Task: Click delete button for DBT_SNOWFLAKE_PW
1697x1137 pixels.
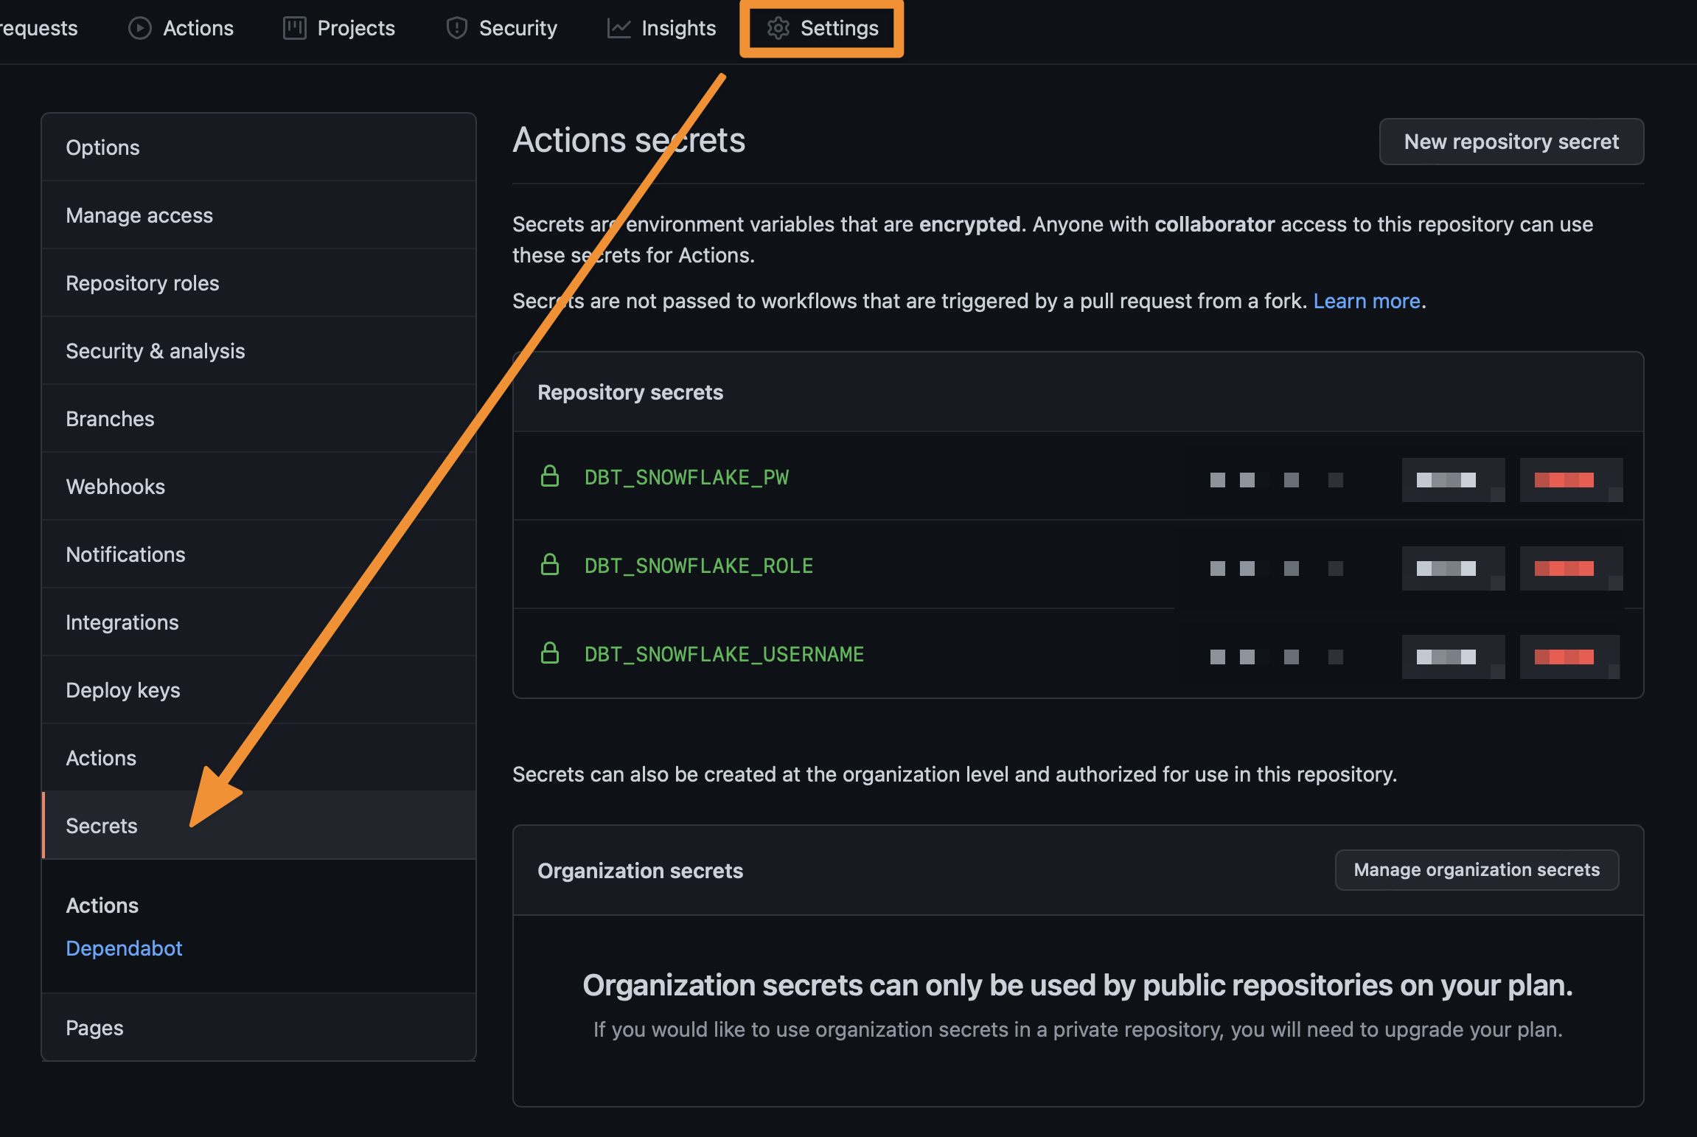Action: tap(1569, 480)
